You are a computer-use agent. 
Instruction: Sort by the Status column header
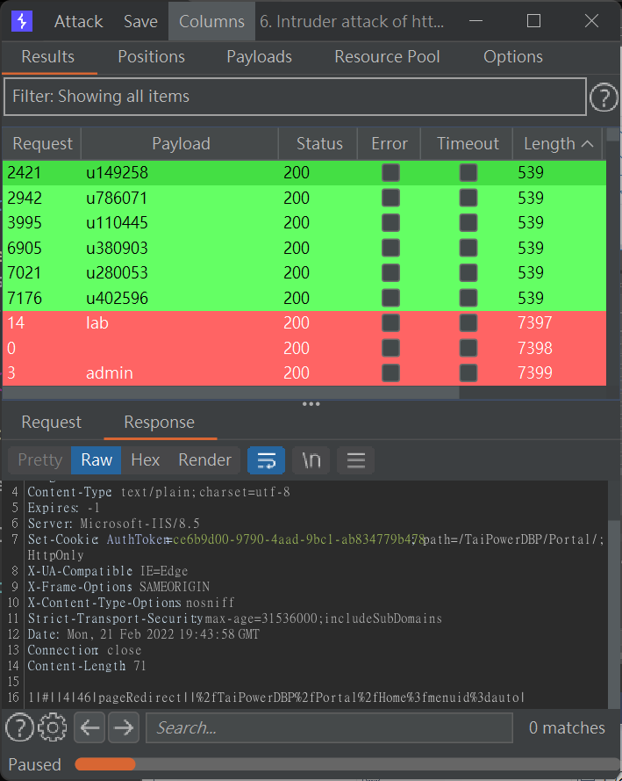318,144
